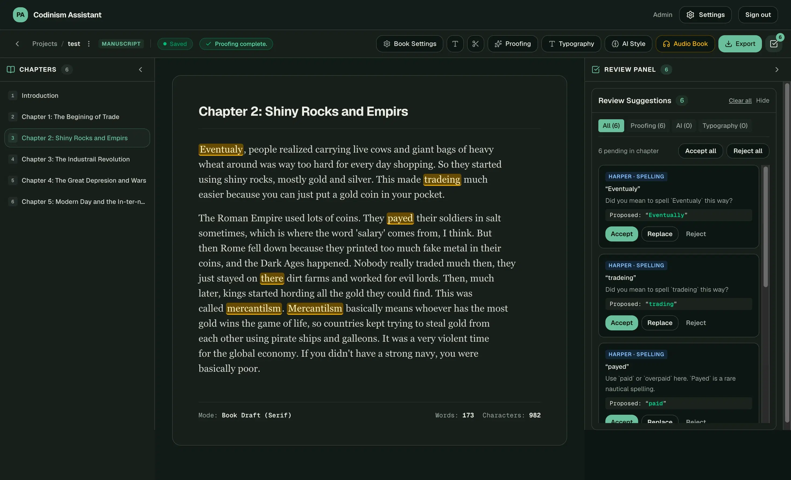The image size is (791, 480).
Task: Click the Export button
Action: tap(740, 44)
